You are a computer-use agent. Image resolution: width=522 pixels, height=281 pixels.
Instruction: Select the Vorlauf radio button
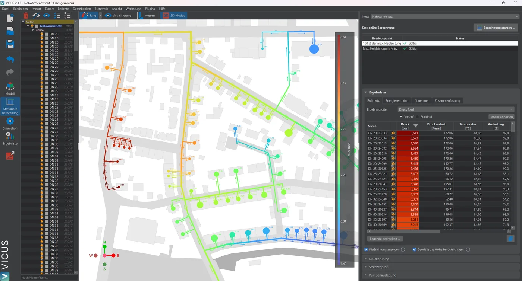(401, 117)
